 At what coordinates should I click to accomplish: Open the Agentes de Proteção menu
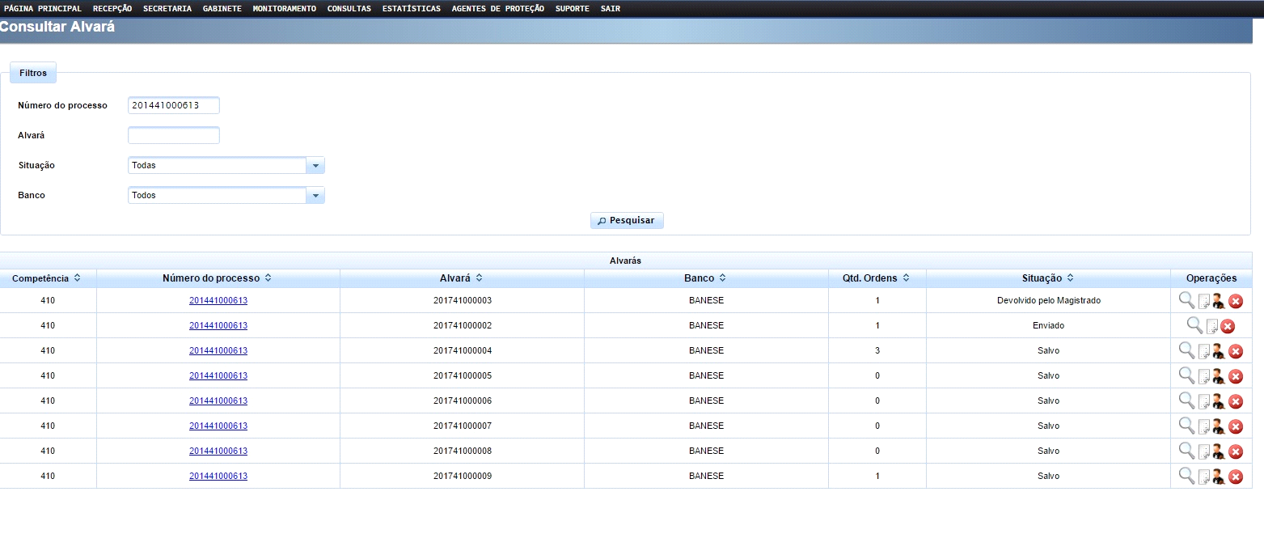497,8
